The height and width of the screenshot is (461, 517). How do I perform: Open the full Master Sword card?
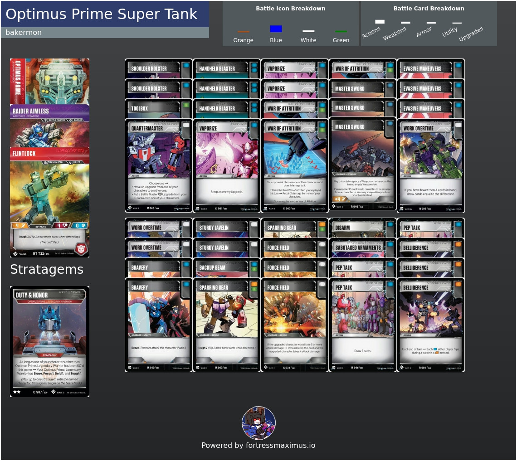click(363, 164)
